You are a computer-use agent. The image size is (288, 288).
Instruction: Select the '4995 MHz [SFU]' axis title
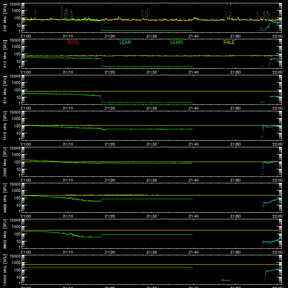point(5,198)
